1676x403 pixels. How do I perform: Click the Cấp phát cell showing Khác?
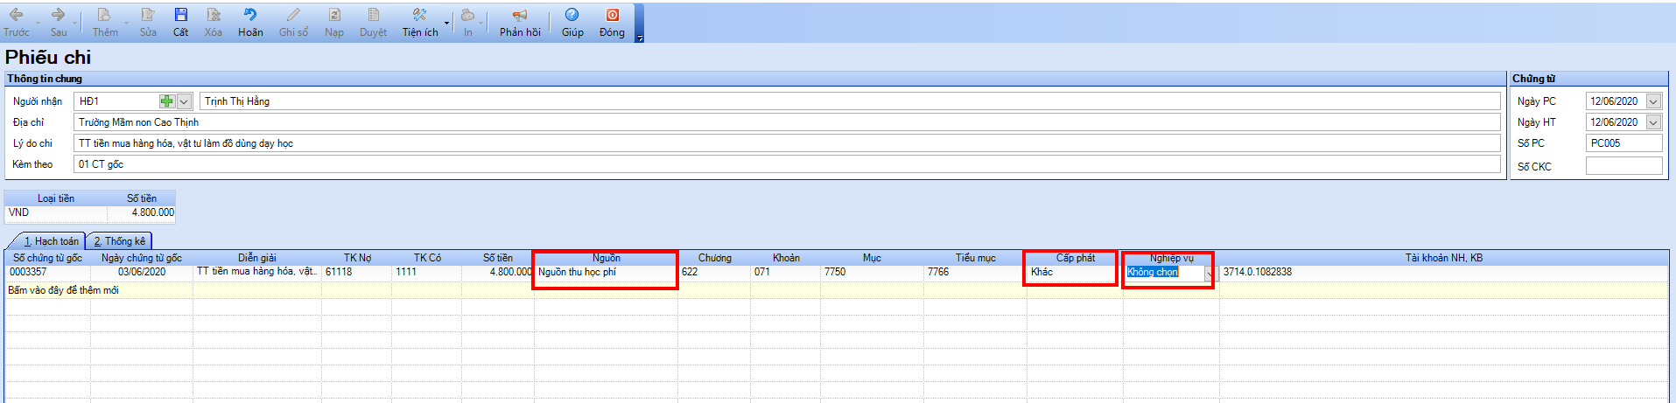(x=1071, y=273)
